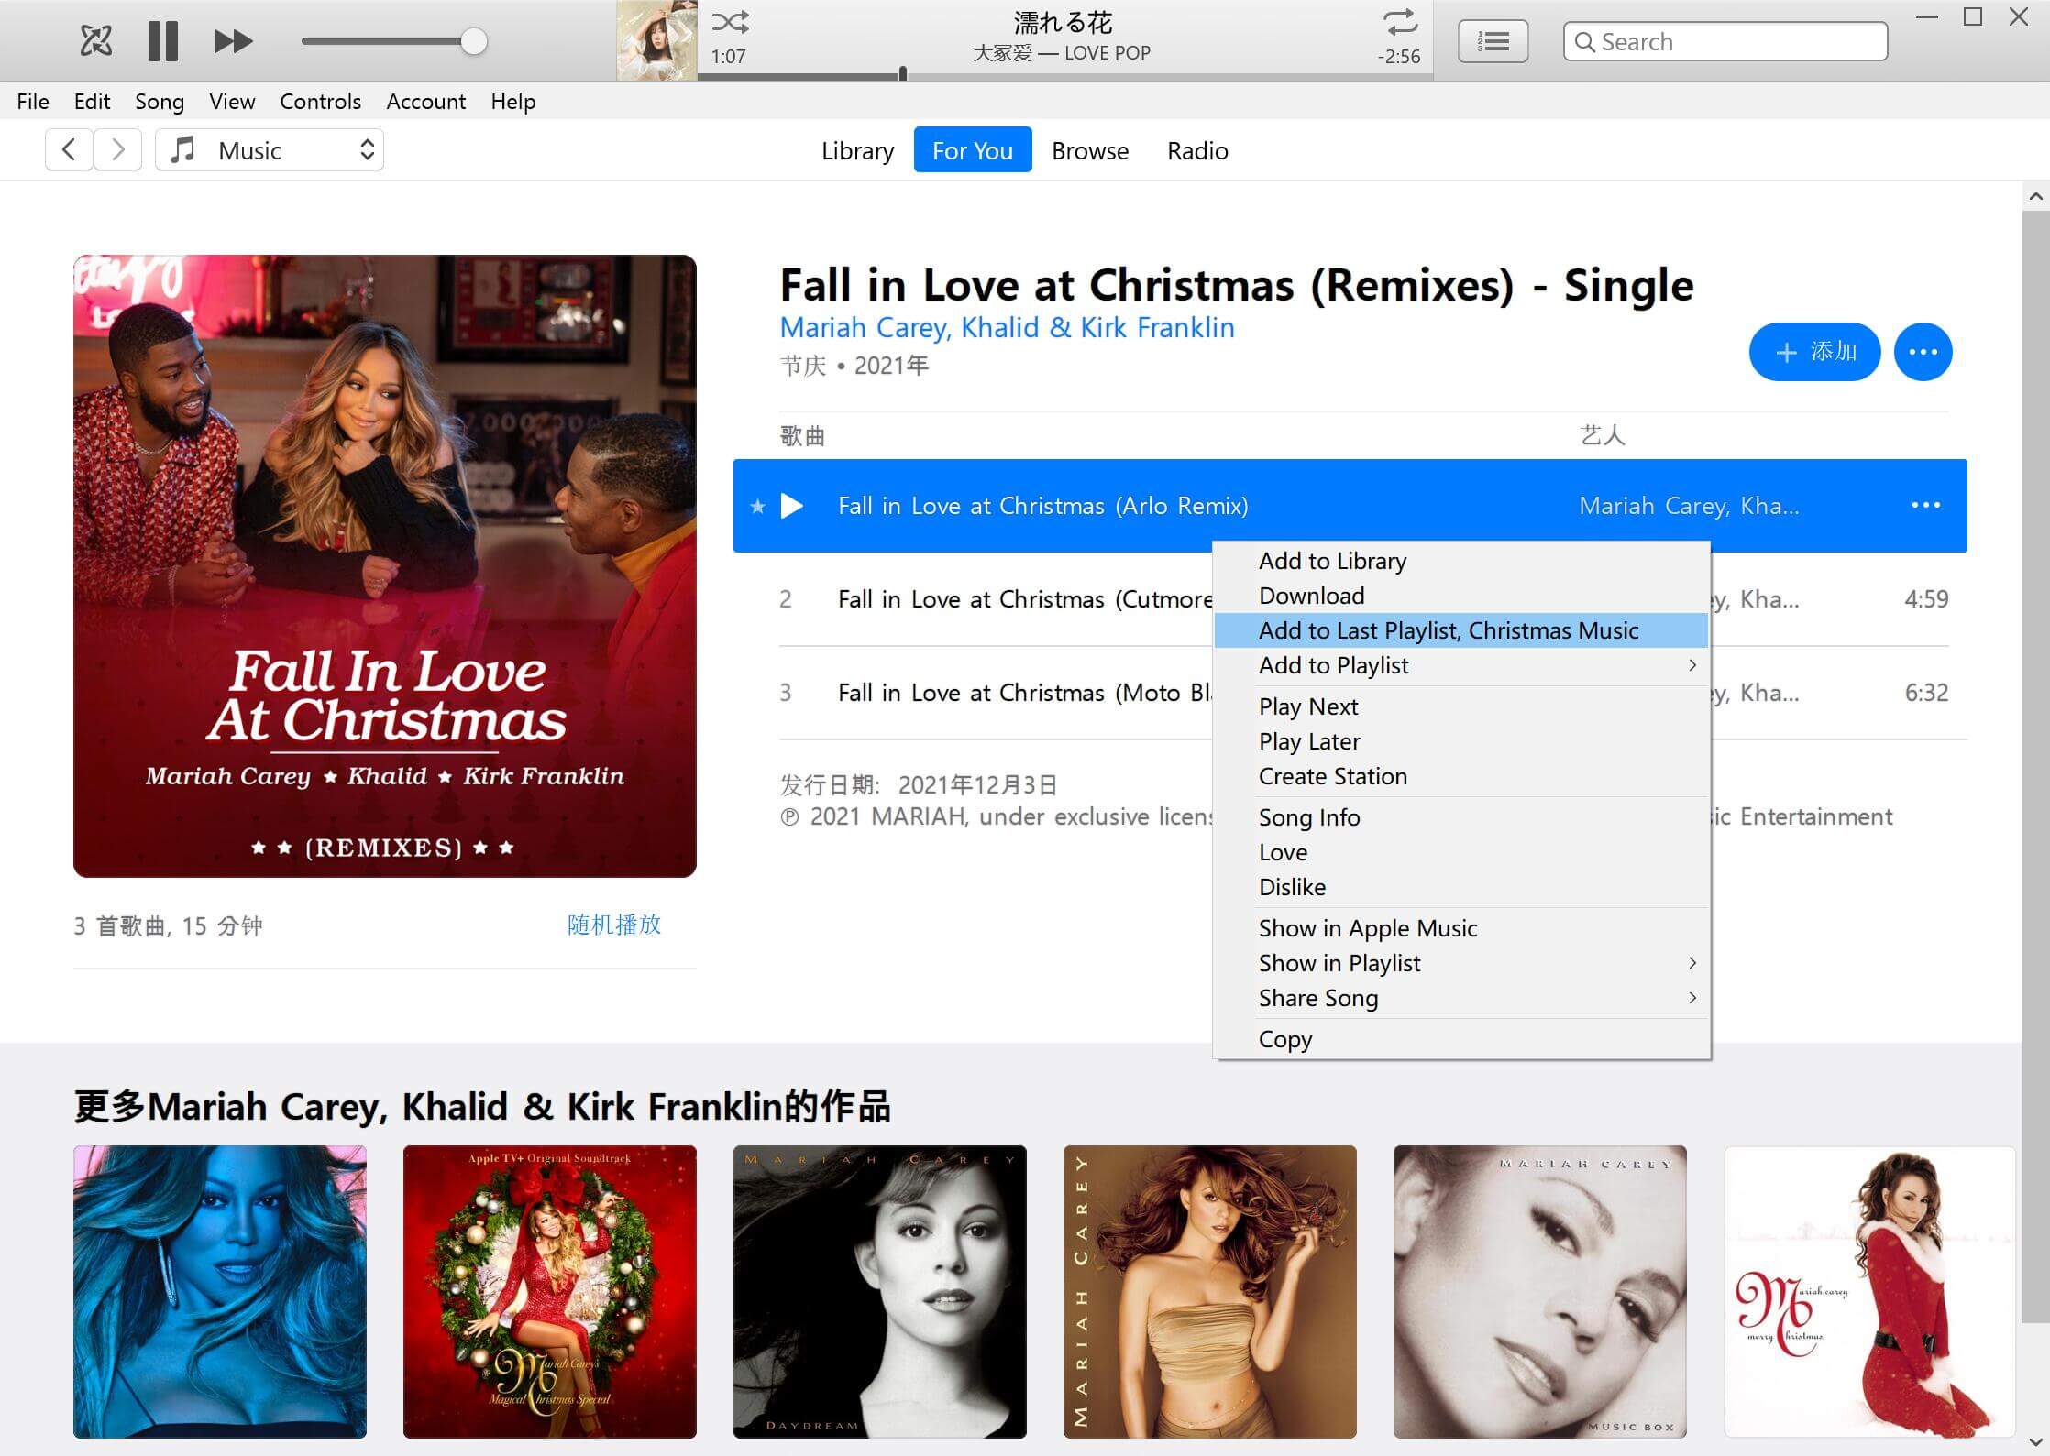Click the 随机播放 shuffle play button
The image size is (2050, 1456).
tap(615, 925)
